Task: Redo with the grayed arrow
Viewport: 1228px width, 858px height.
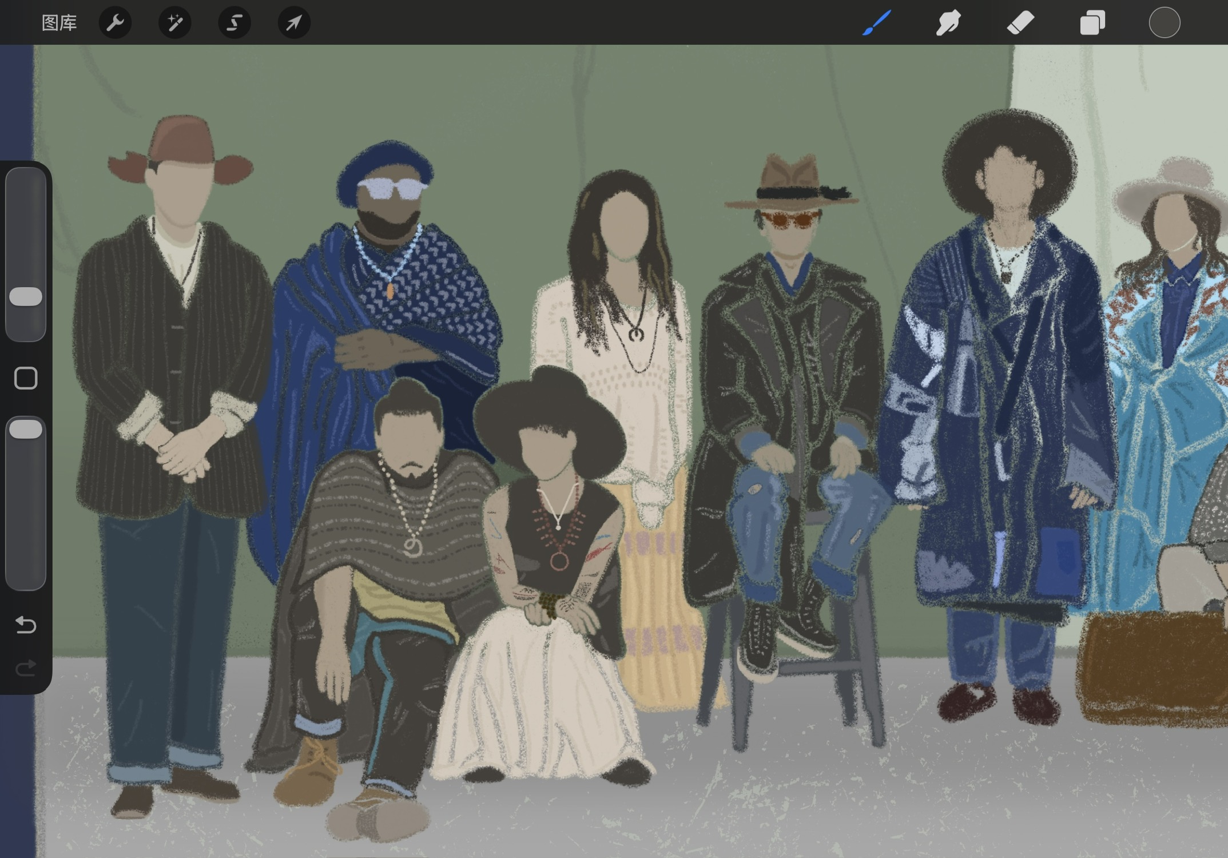Action: click(x=26, y=668)
